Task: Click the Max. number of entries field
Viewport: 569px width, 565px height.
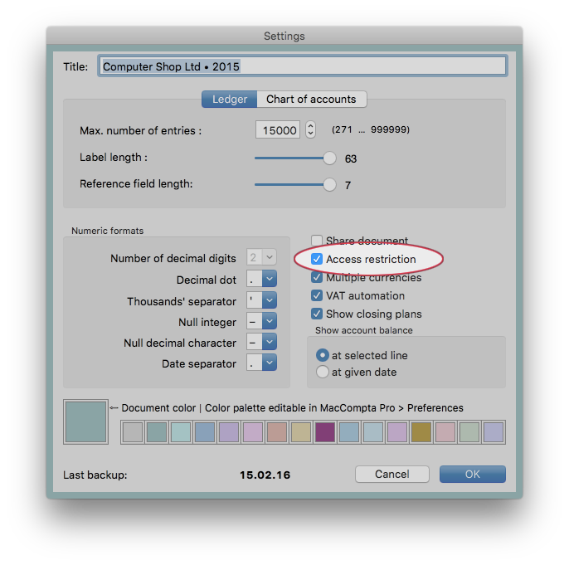Action: (x=278, y=130)
